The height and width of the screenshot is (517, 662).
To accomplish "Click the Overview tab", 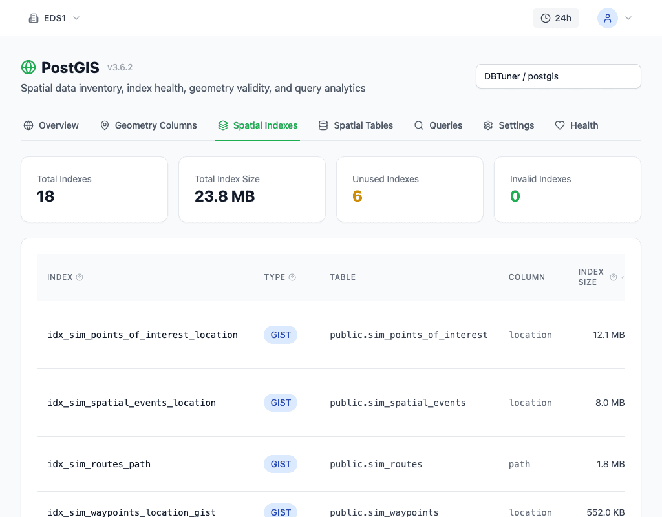I will (51, 125).
